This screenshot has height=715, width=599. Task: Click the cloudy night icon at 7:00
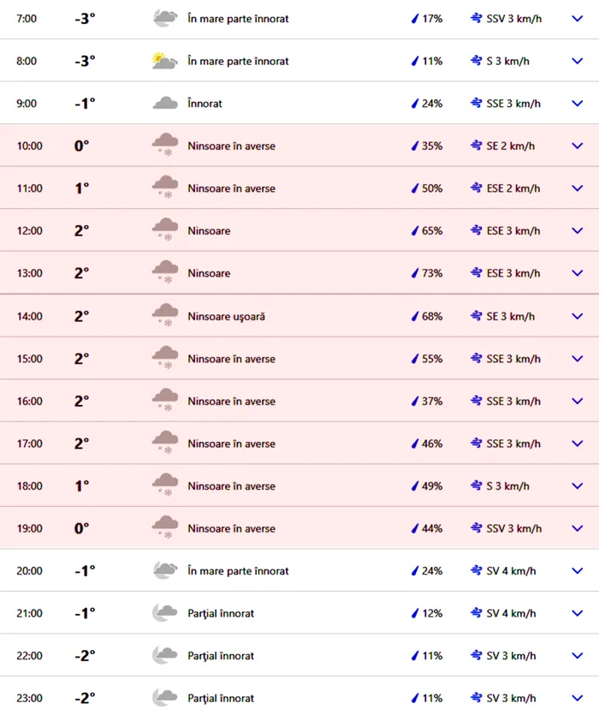164,18
